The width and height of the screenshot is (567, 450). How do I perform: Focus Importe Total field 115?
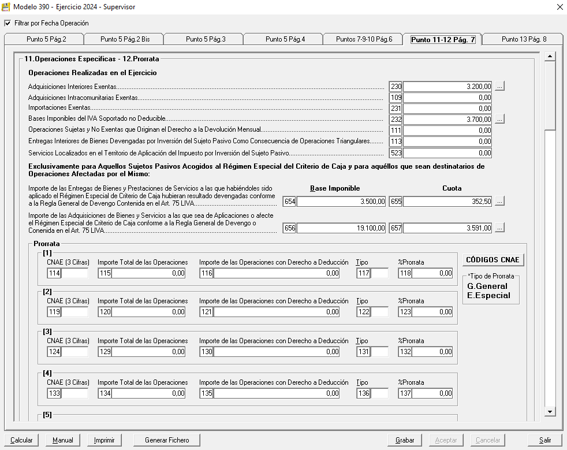pyautogui.click(x=148, y=273)
